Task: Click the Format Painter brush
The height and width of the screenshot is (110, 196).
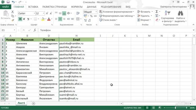Action: pos(13,20)
